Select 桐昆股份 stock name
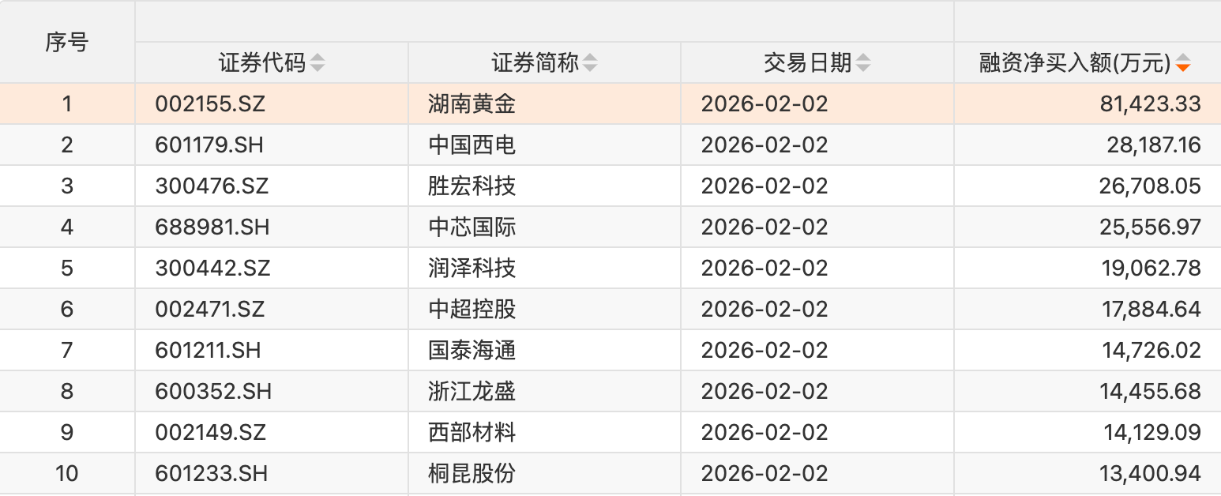The height and width of the screenshot is (496, 1221). pyautogui.click(x=471, y=474)
